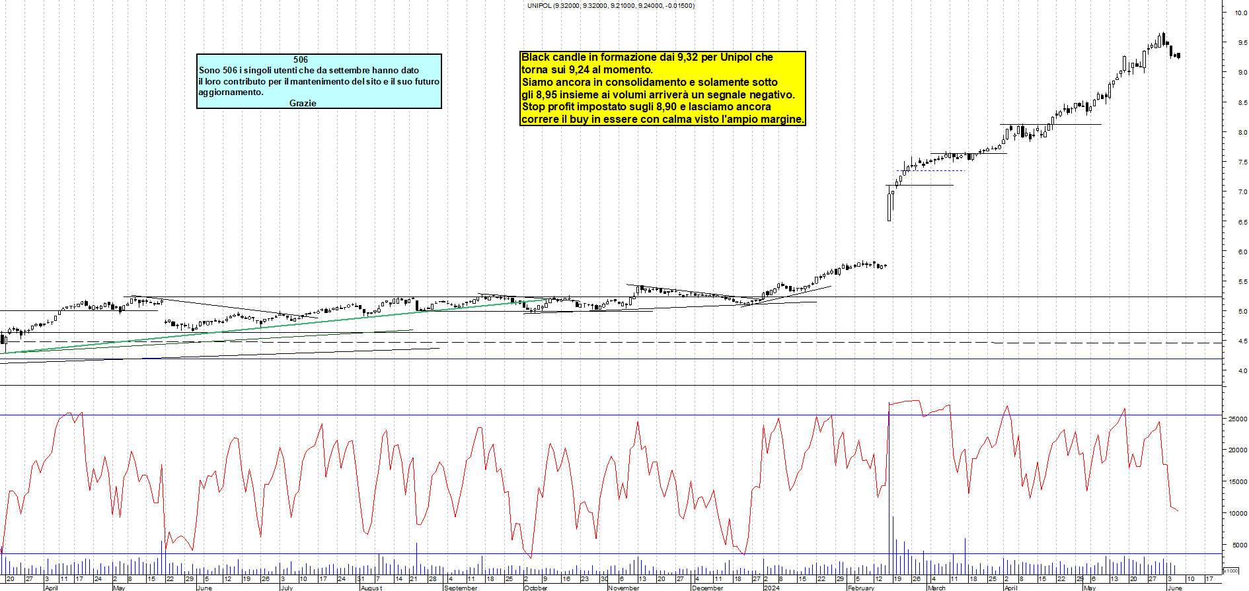This screenshot has height=591, width=1249.
Task: Click the 'il loro contributo per il mantenimento' line
Action: pyautogui.click(x=319, y=81)
